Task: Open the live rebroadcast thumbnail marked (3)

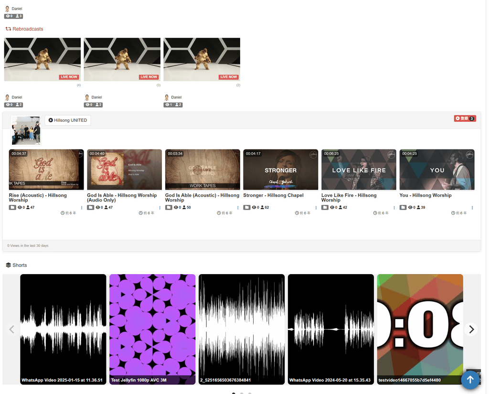Action: pos(122,60)
